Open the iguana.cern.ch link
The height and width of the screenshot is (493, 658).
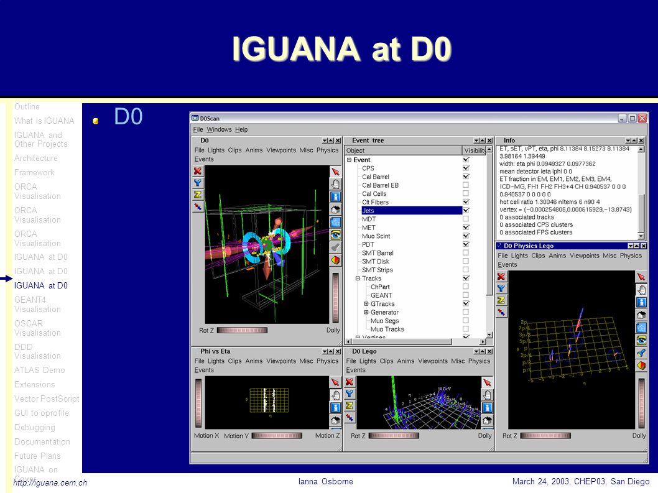coord(50,482)
